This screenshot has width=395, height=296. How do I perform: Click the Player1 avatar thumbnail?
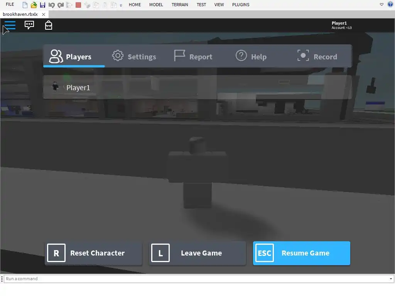[x=55, y=87]
